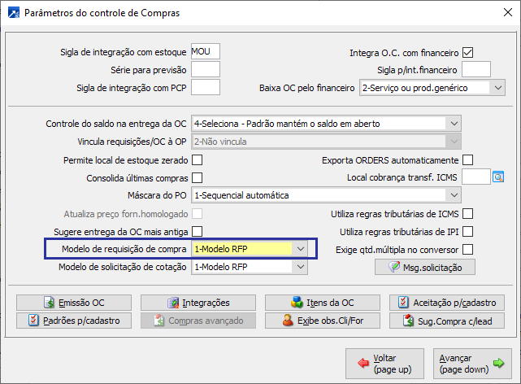Enable Permite local de estoque zerado
521x384 pixels.
[197, 160]
